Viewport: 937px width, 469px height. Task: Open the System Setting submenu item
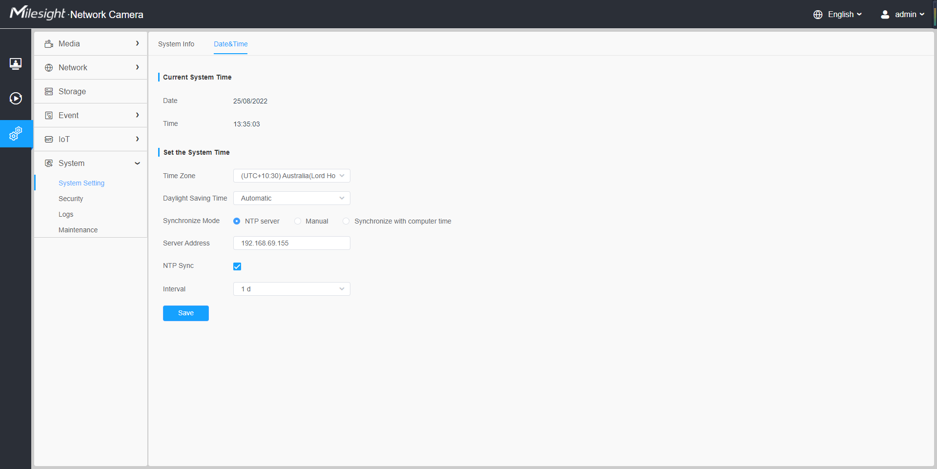coord(81,183)
